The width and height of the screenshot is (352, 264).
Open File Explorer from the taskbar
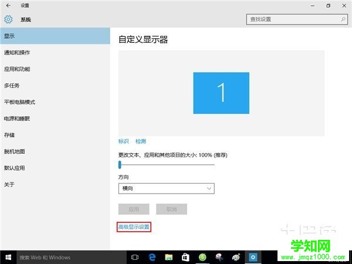168,258
